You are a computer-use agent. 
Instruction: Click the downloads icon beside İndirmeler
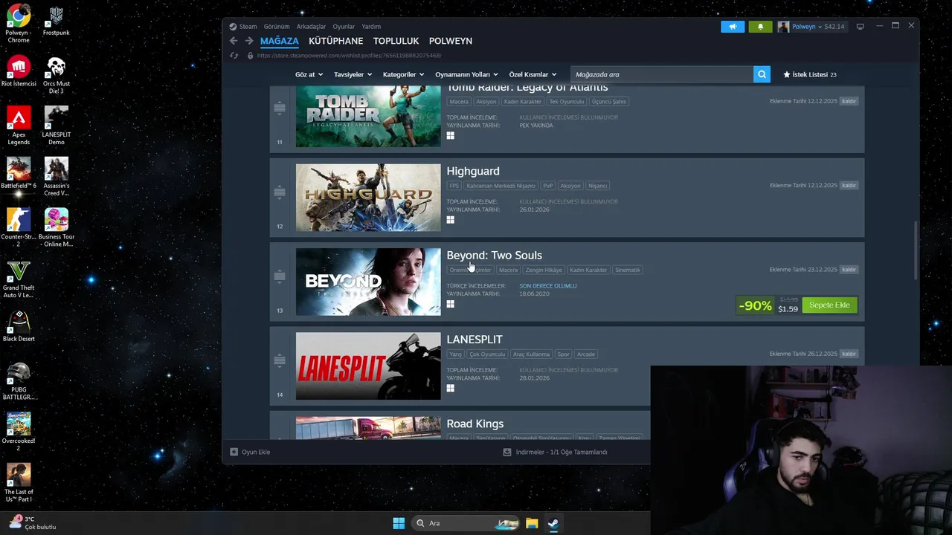pyautogui.click(x=507, y=452)
